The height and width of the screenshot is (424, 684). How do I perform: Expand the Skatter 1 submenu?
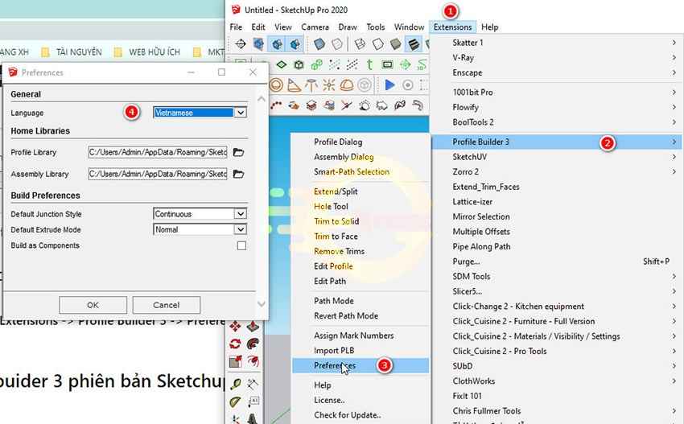(x=557, y=43)
